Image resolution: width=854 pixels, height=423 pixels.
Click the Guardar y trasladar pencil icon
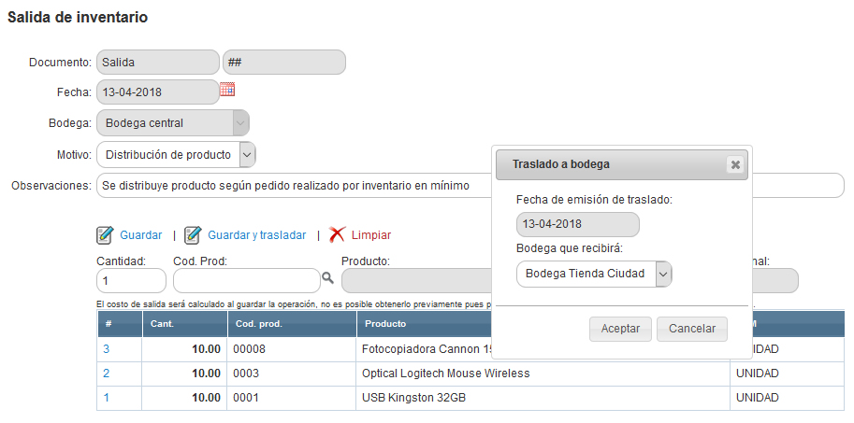(x=193, y=235)
